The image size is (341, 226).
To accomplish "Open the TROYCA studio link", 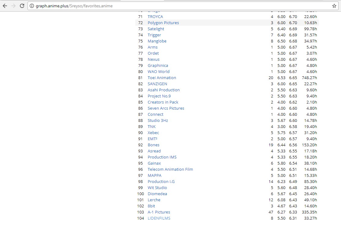I will coord(155,17).
